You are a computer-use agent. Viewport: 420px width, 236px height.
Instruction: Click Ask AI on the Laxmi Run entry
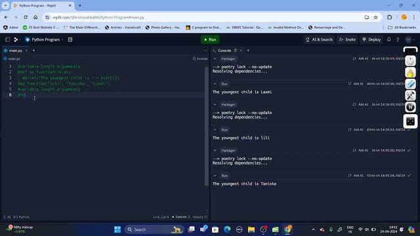(x=356, y=84)
